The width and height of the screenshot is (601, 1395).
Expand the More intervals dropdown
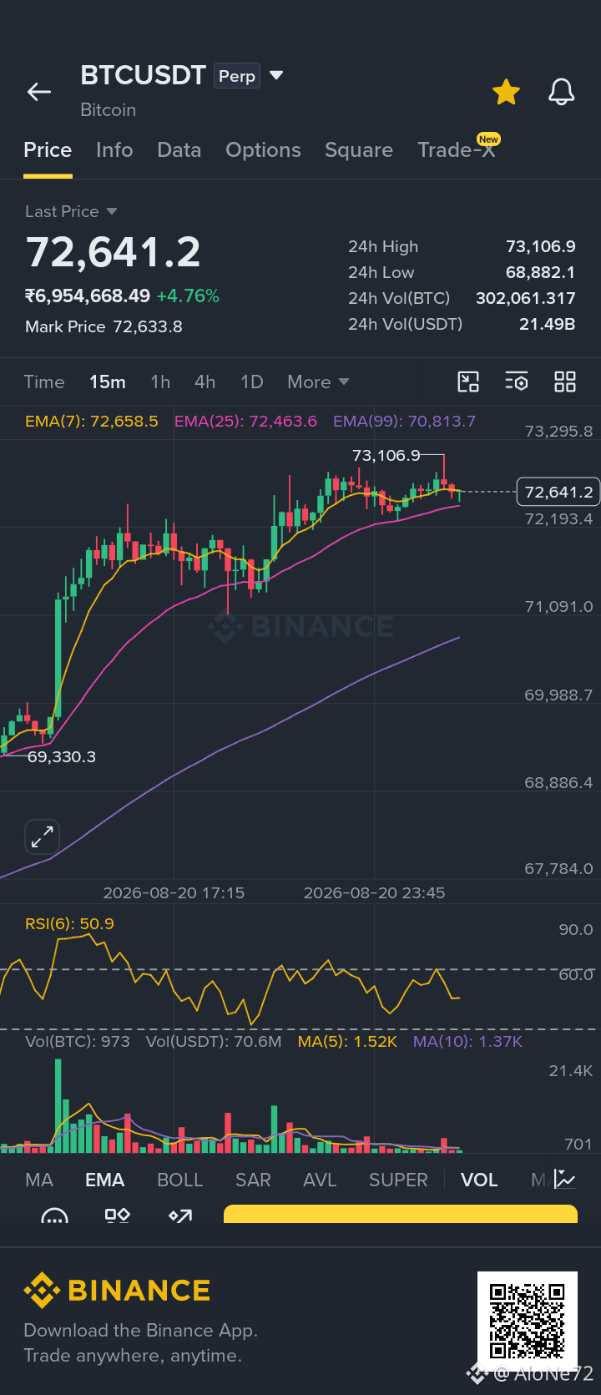click(x=318, y=382)
